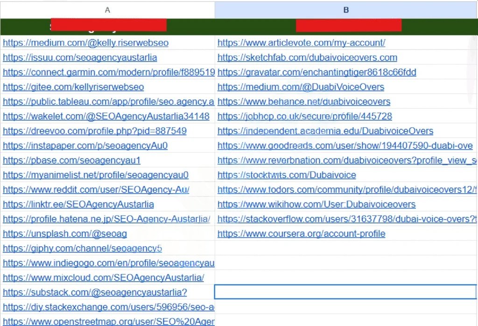The width and height of the screenshot is (478, 326).
Task: Open the giphy.com/channel/seoagency5 link
Action: click(82, 248)
